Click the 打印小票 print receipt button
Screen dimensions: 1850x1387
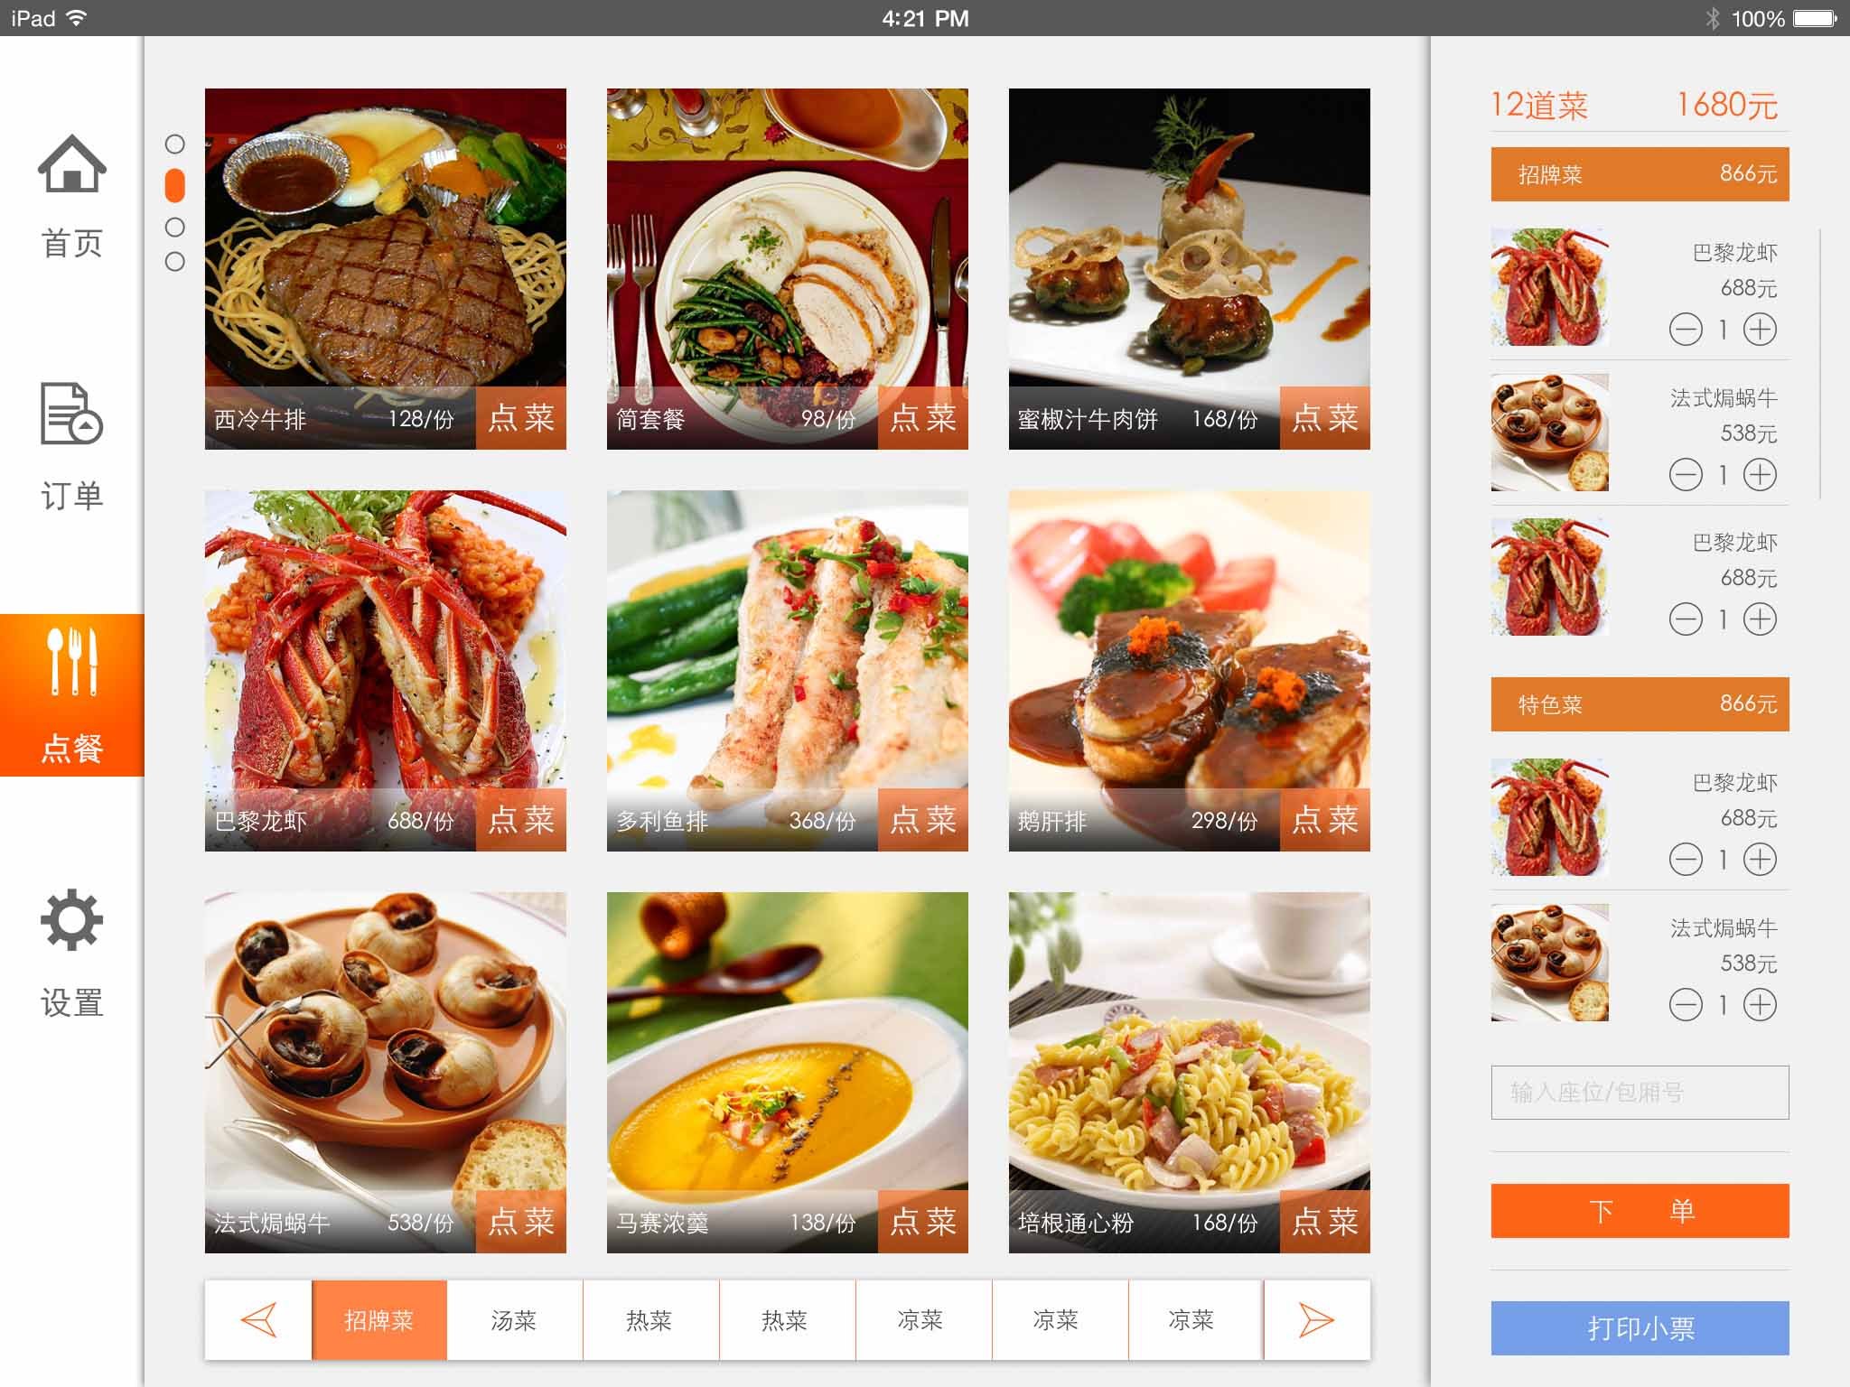1640,1328
